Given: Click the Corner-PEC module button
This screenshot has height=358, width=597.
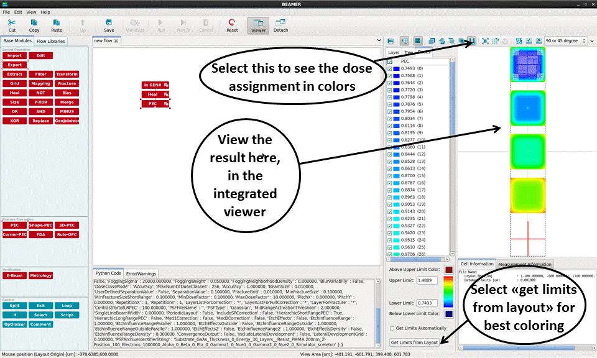Looking at the screenshot, I should point(14,234).
